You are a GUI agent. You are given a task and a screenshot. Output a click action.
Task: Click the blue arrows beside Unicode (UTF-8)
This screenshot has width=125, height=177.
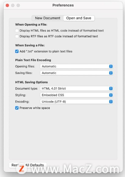click(111, 102)
